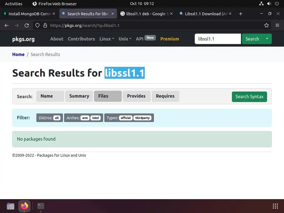This screenshot has width=284, height=213.
Task: Open the tracking protection shield icon
Action: tap(37, 25)
